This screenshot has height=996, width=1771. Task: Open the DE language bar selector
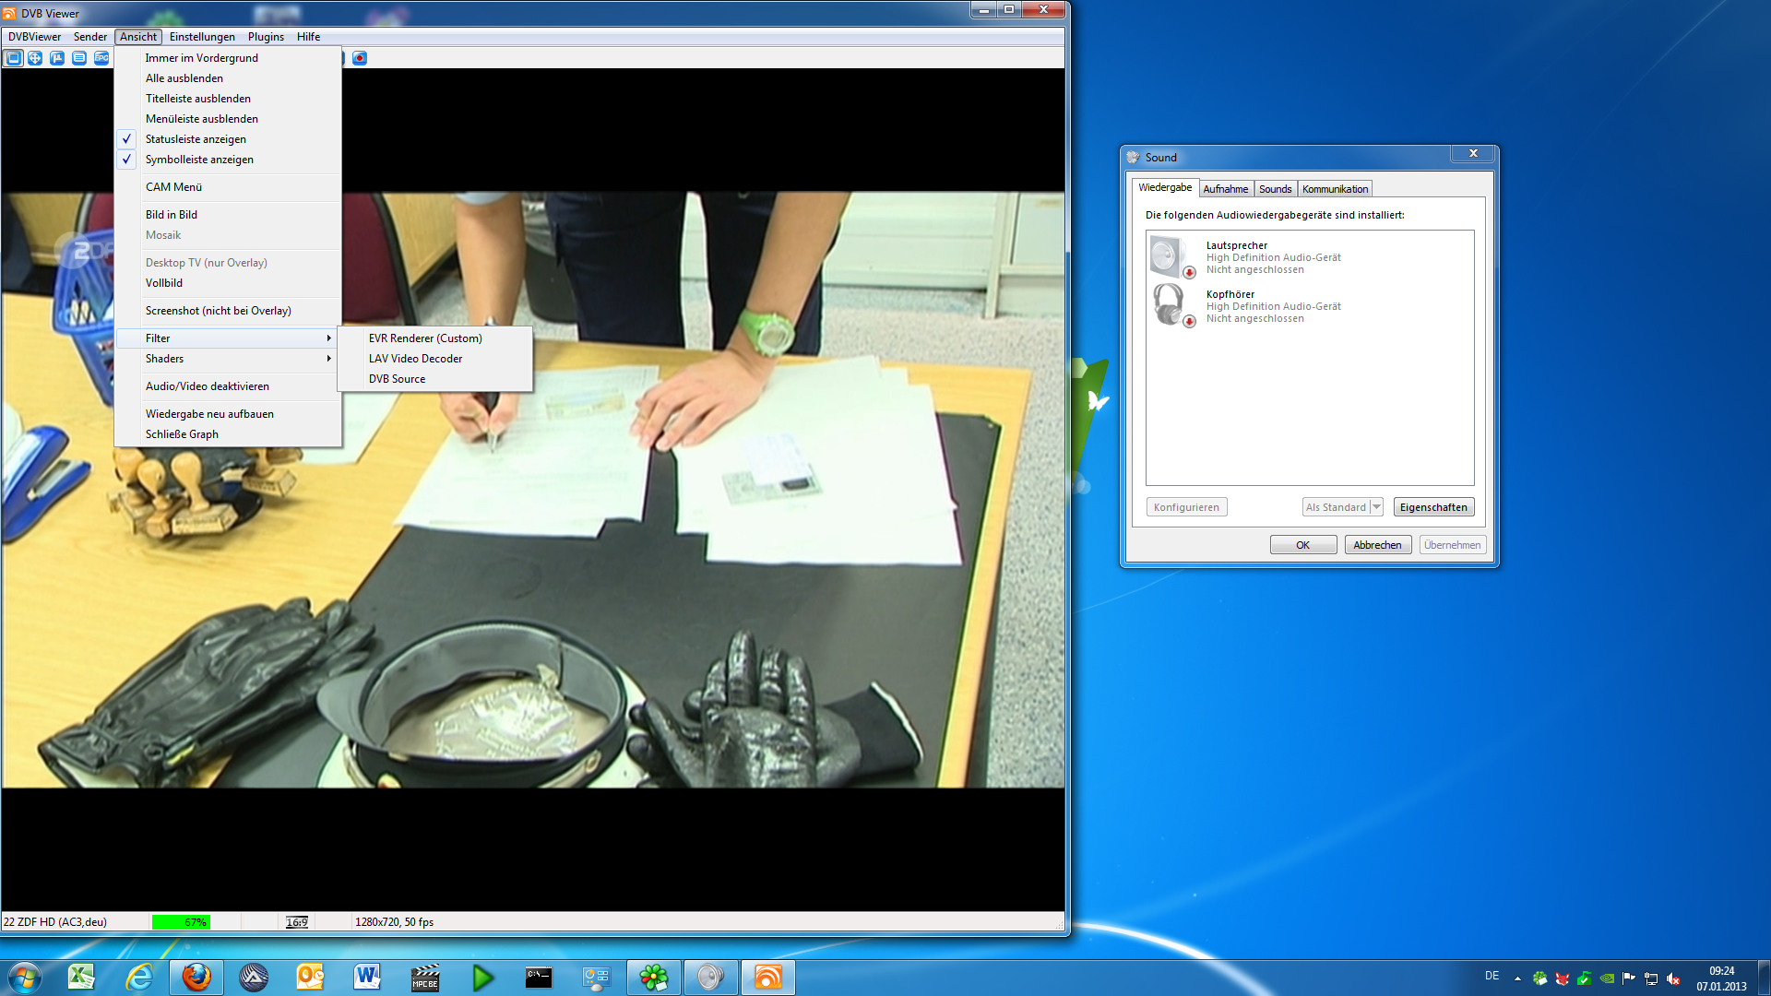(x=1492, y=976)
